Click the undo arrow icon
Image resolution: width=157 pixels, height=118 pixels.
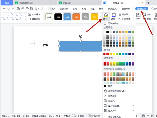pyautogui.click(x=35, y=9)
